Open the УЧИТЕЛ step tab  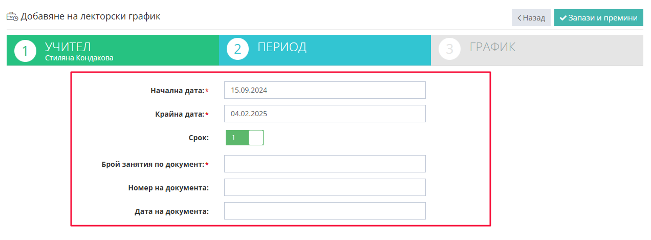[113, 50]
